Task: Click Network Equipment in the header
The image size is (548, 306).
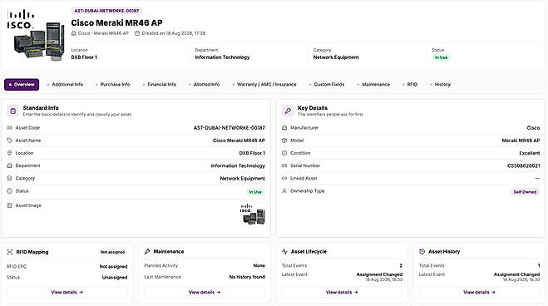Action: 336,57
